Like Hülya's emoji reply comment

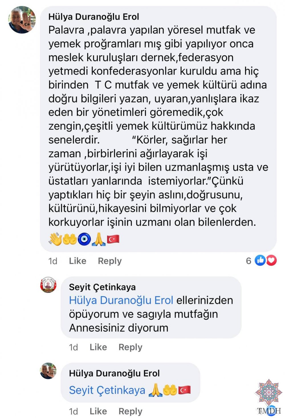[x=98, y=411]
